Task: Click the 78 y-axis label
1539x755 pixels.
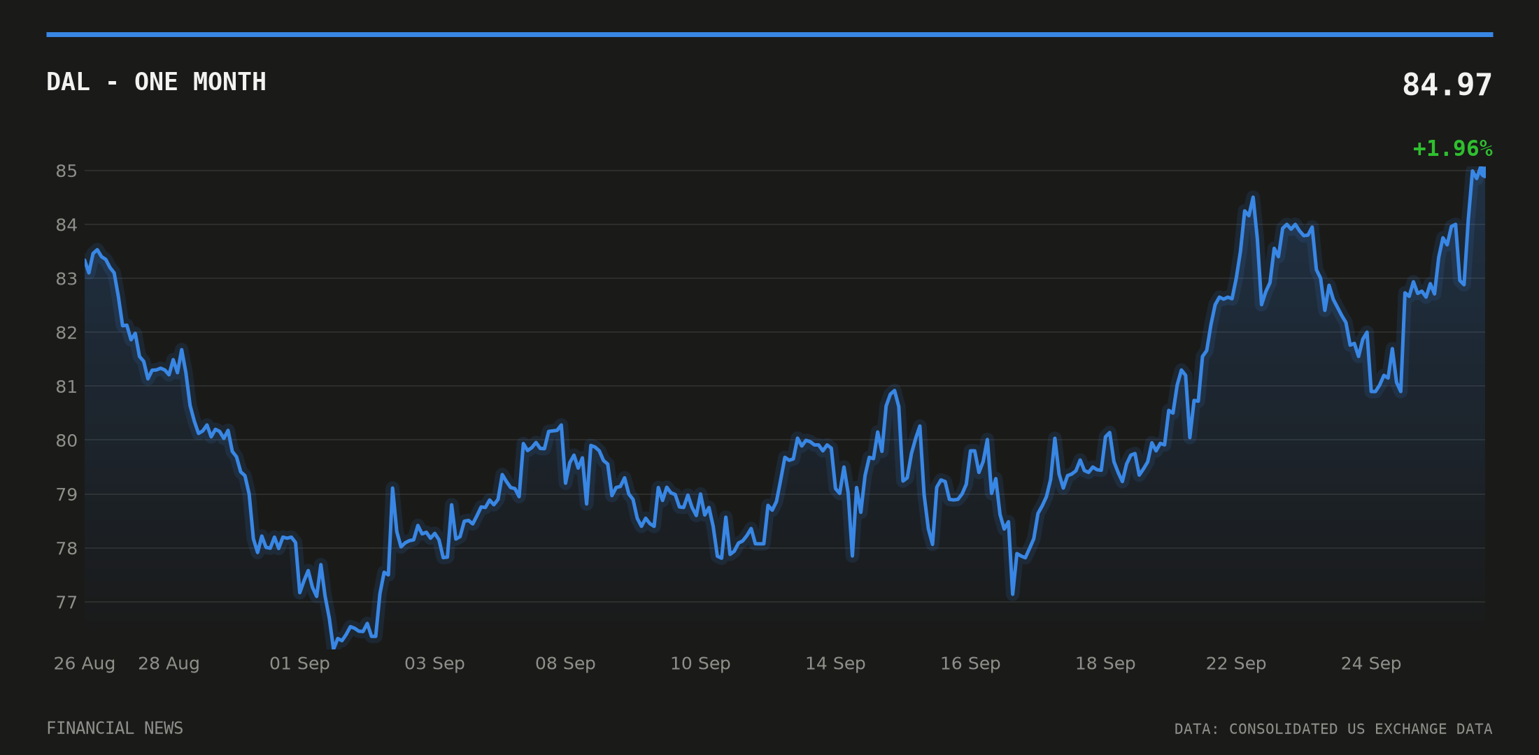Action: click(x=66, y=549)
